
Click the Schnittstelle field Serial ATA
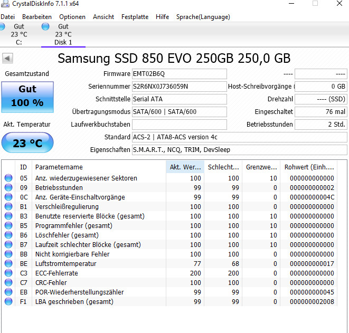click(180, 99)
